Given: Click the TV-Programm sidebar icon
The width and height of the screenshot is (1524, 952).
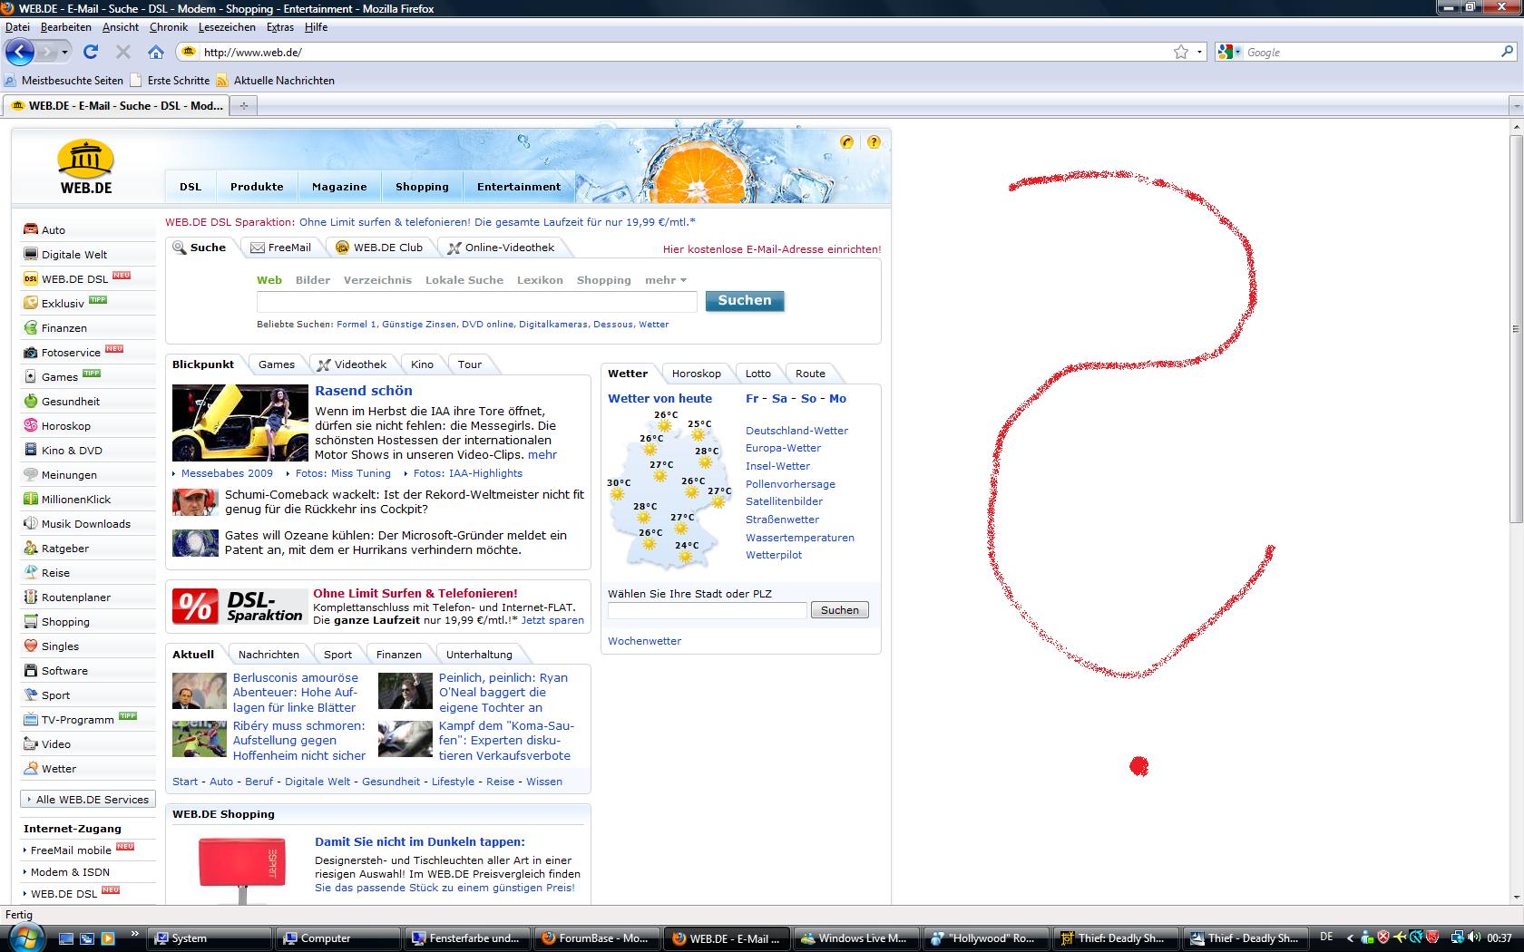Looking at the screenshot, I should click(x=31, y=719).
